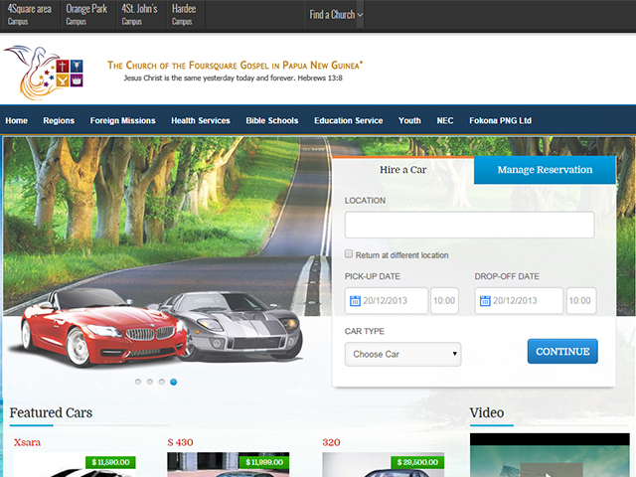Open S 430 car title link

(180, 442)
